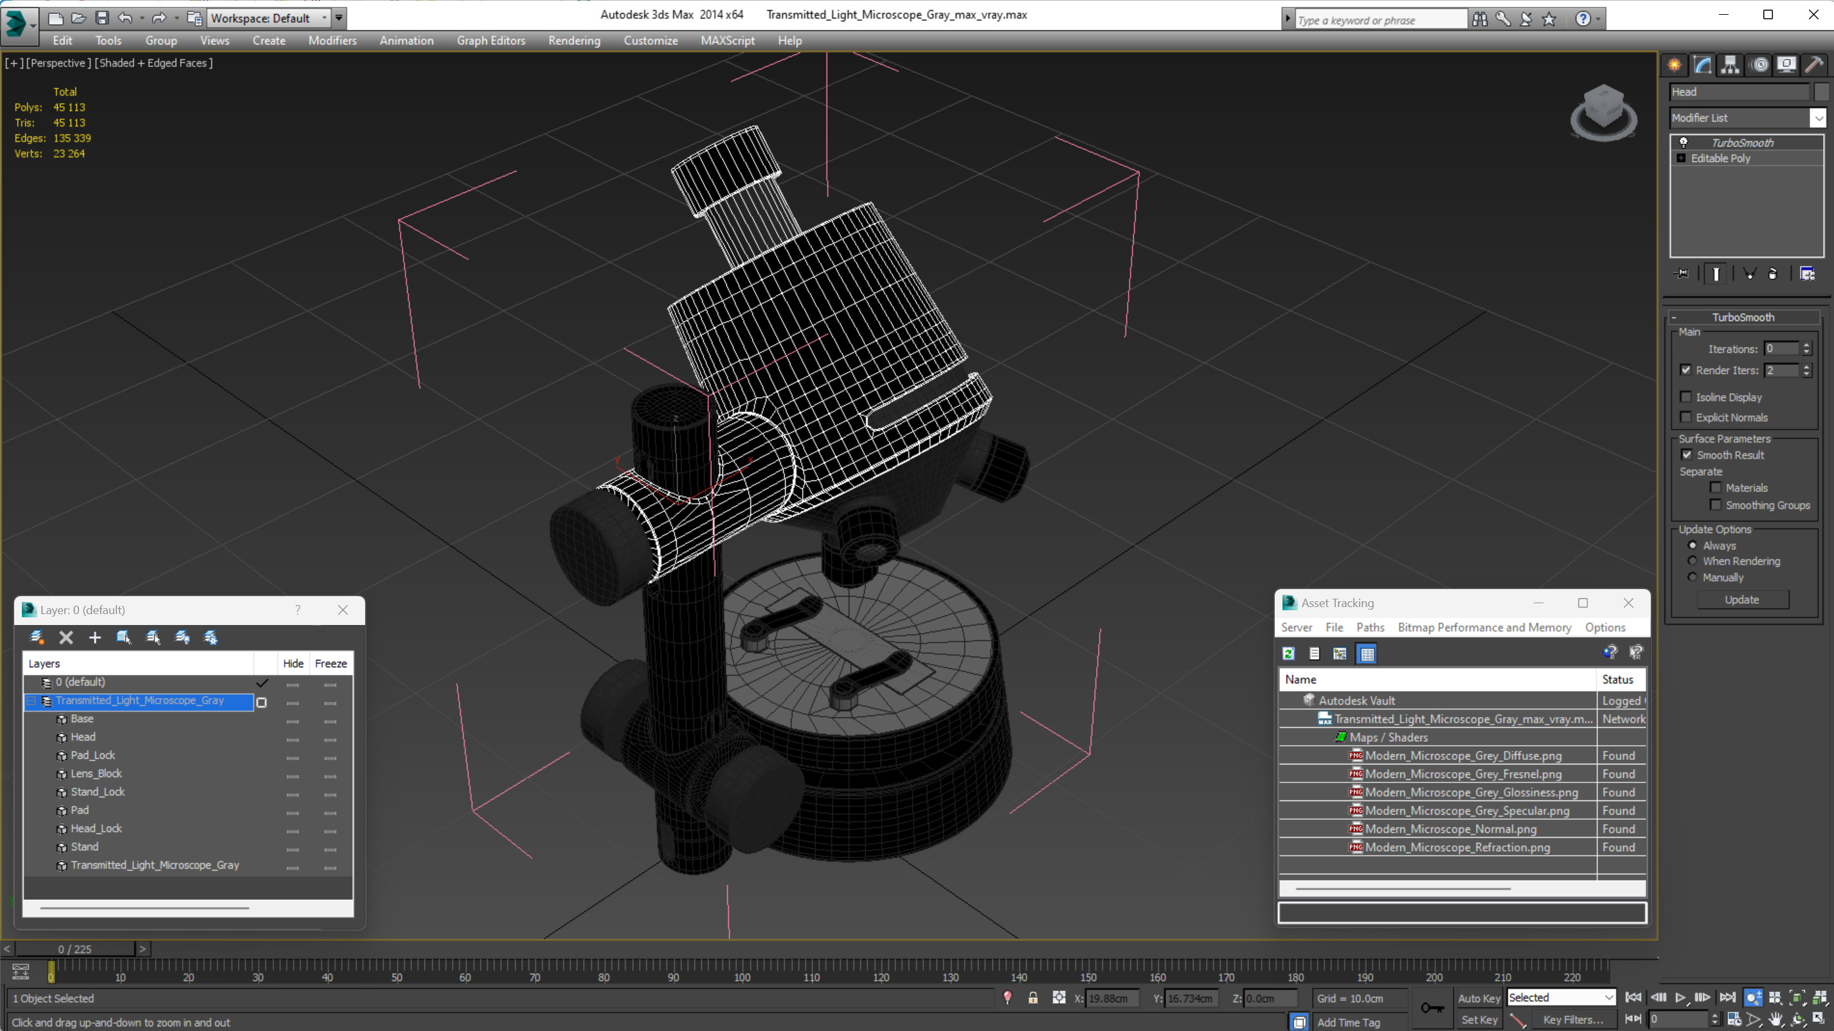Click the Help question mark icon
The width and height of the screenshot is (1834, 1031).
(1582, 19)
